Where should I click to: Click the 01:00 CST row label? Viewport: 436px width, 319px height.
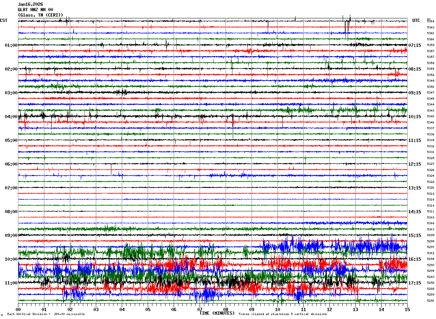tap(11, 45)
